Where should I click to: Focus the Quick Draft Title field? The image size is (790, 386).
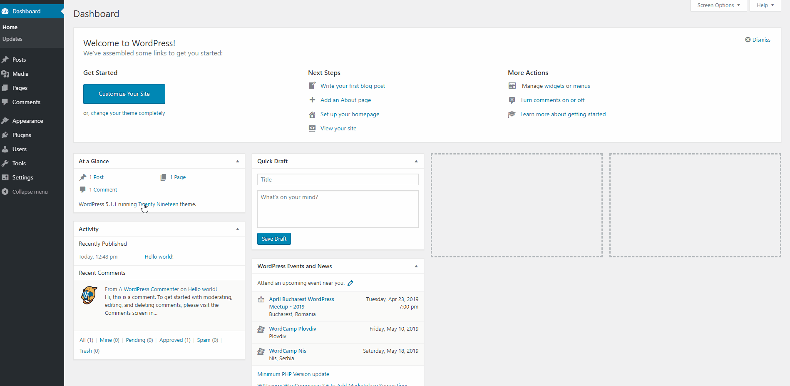(338, 180)
